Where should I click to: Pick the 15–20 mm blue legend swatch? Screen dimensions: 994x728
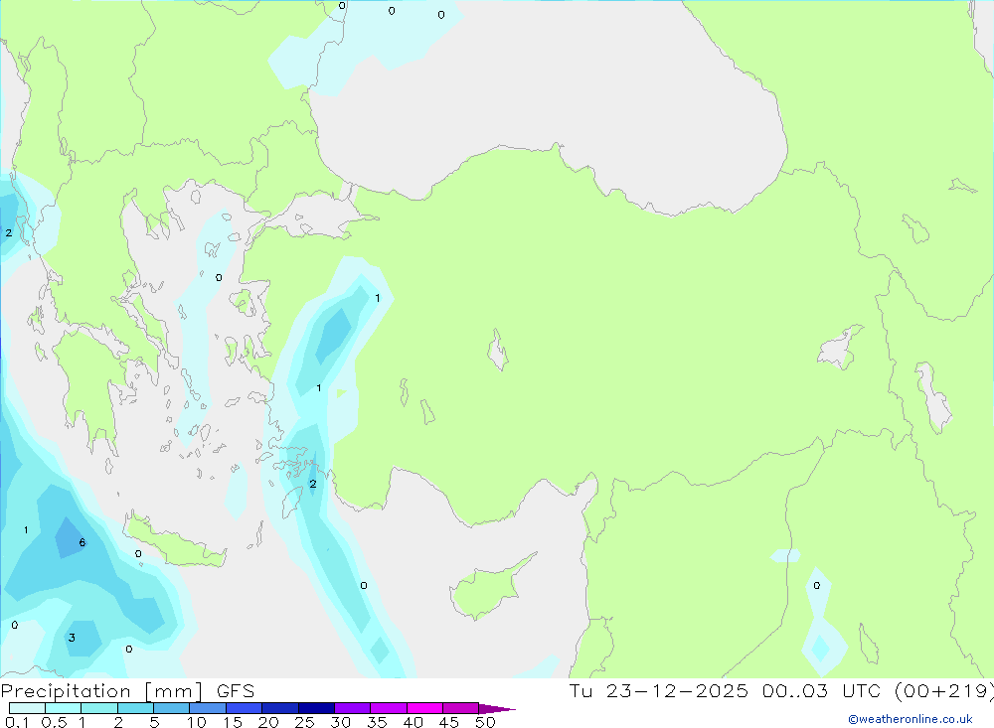tap(244, 708)
